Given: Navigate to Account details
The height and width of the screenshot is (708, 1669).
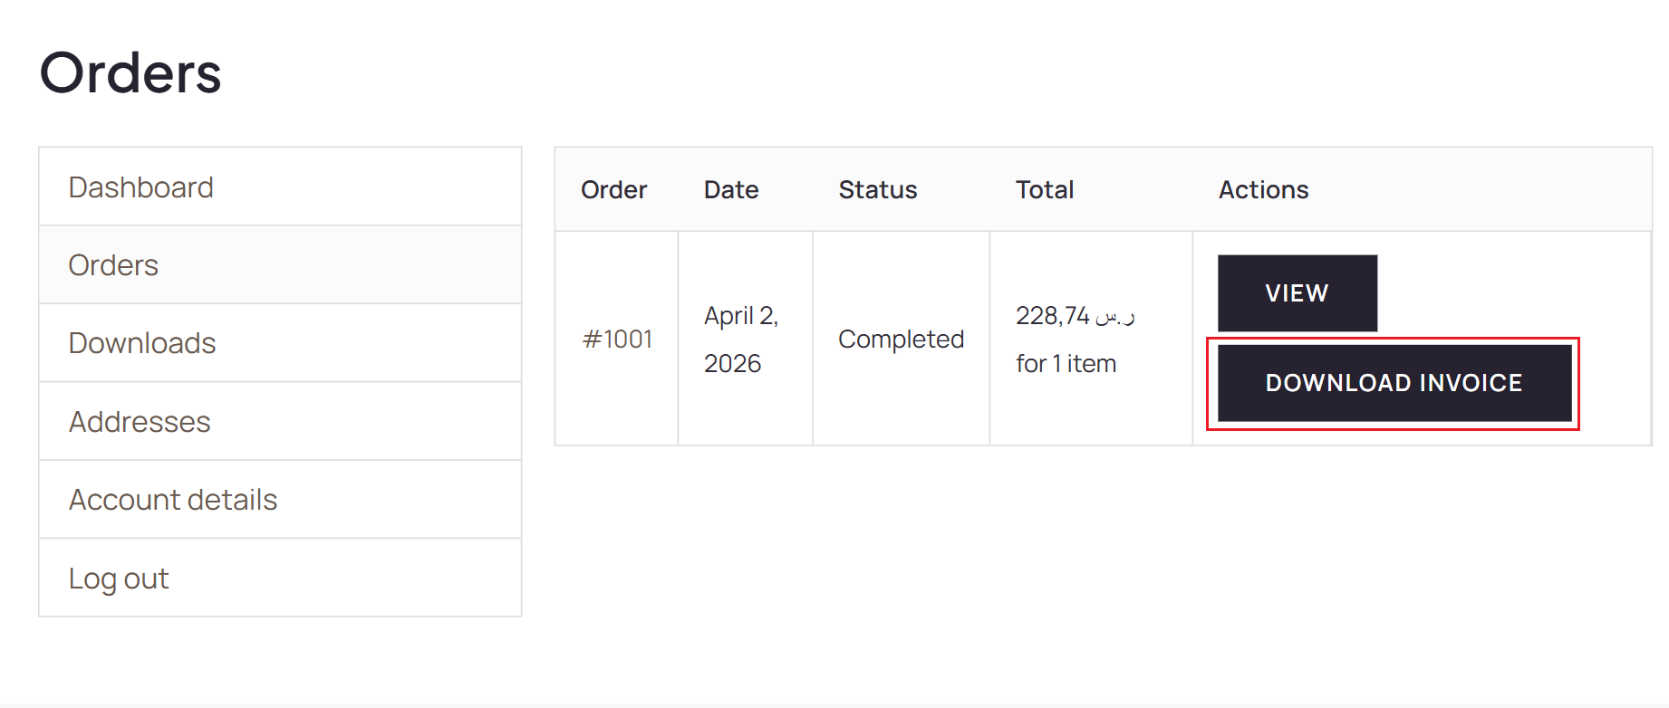Looking at the screenshot, I should (173, 500).
